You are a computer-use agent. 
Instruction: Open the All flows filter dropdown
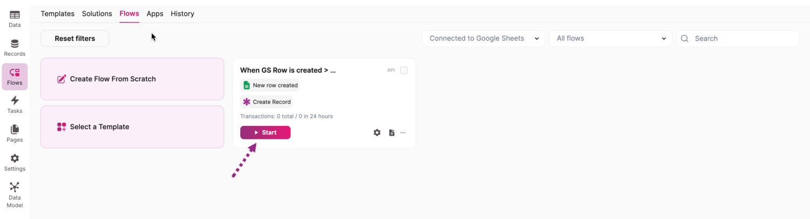click(x=610, y=39)
